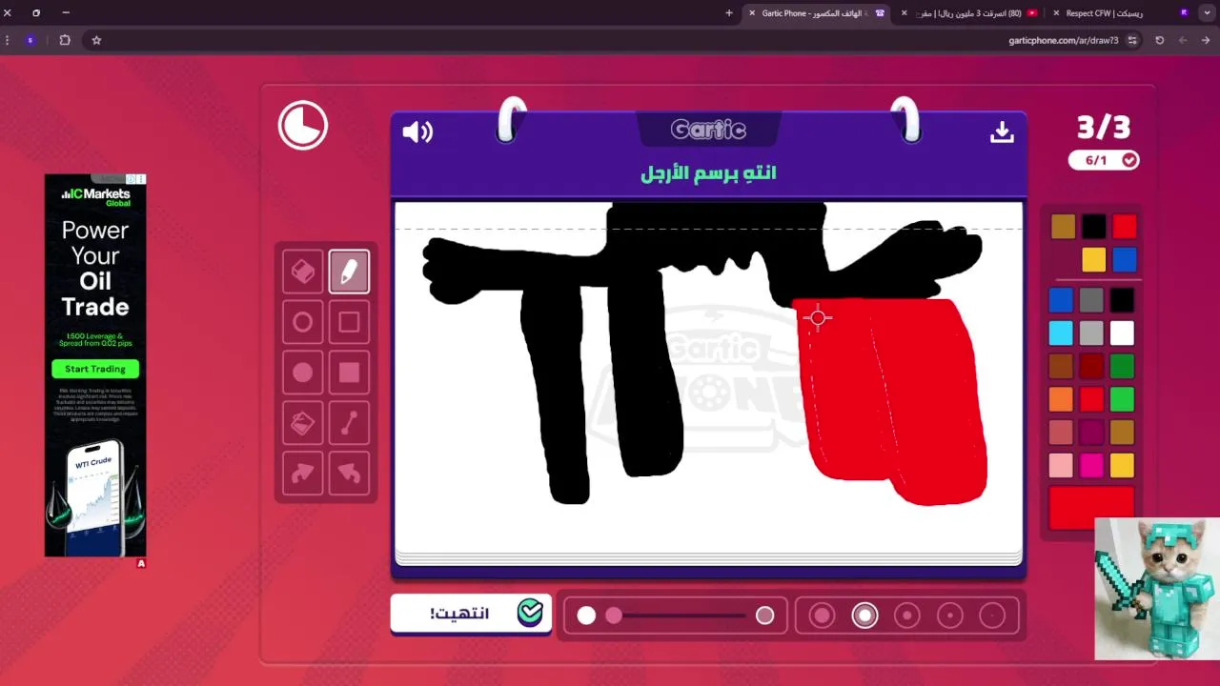Click the armored cat sticker thumbnail
Screen dimensions: 1220x686
point(1157,589)
